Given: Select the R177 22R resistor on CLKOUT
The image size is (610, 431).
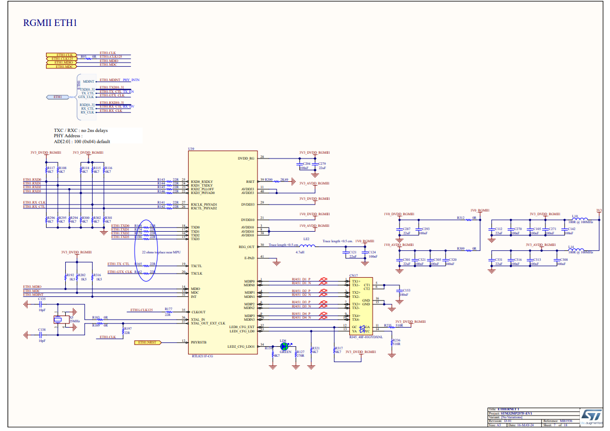Looking at the screenshot, I should pos(169,312).
